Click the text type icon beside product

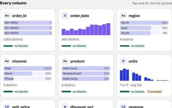point(65,61)
